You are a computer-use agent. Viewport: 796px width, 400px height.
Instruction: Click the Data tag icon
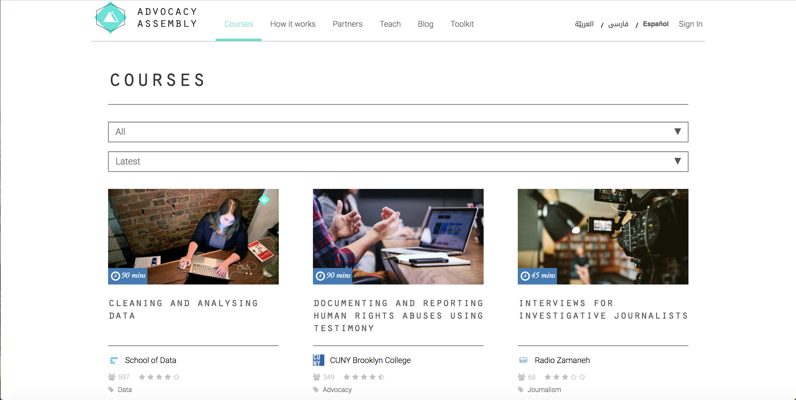point(111,389)
